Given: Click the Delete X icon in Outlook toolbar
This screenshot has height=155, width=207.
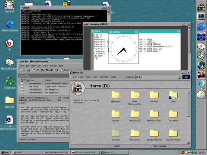Looking at the screenshot, I should 38,70.
